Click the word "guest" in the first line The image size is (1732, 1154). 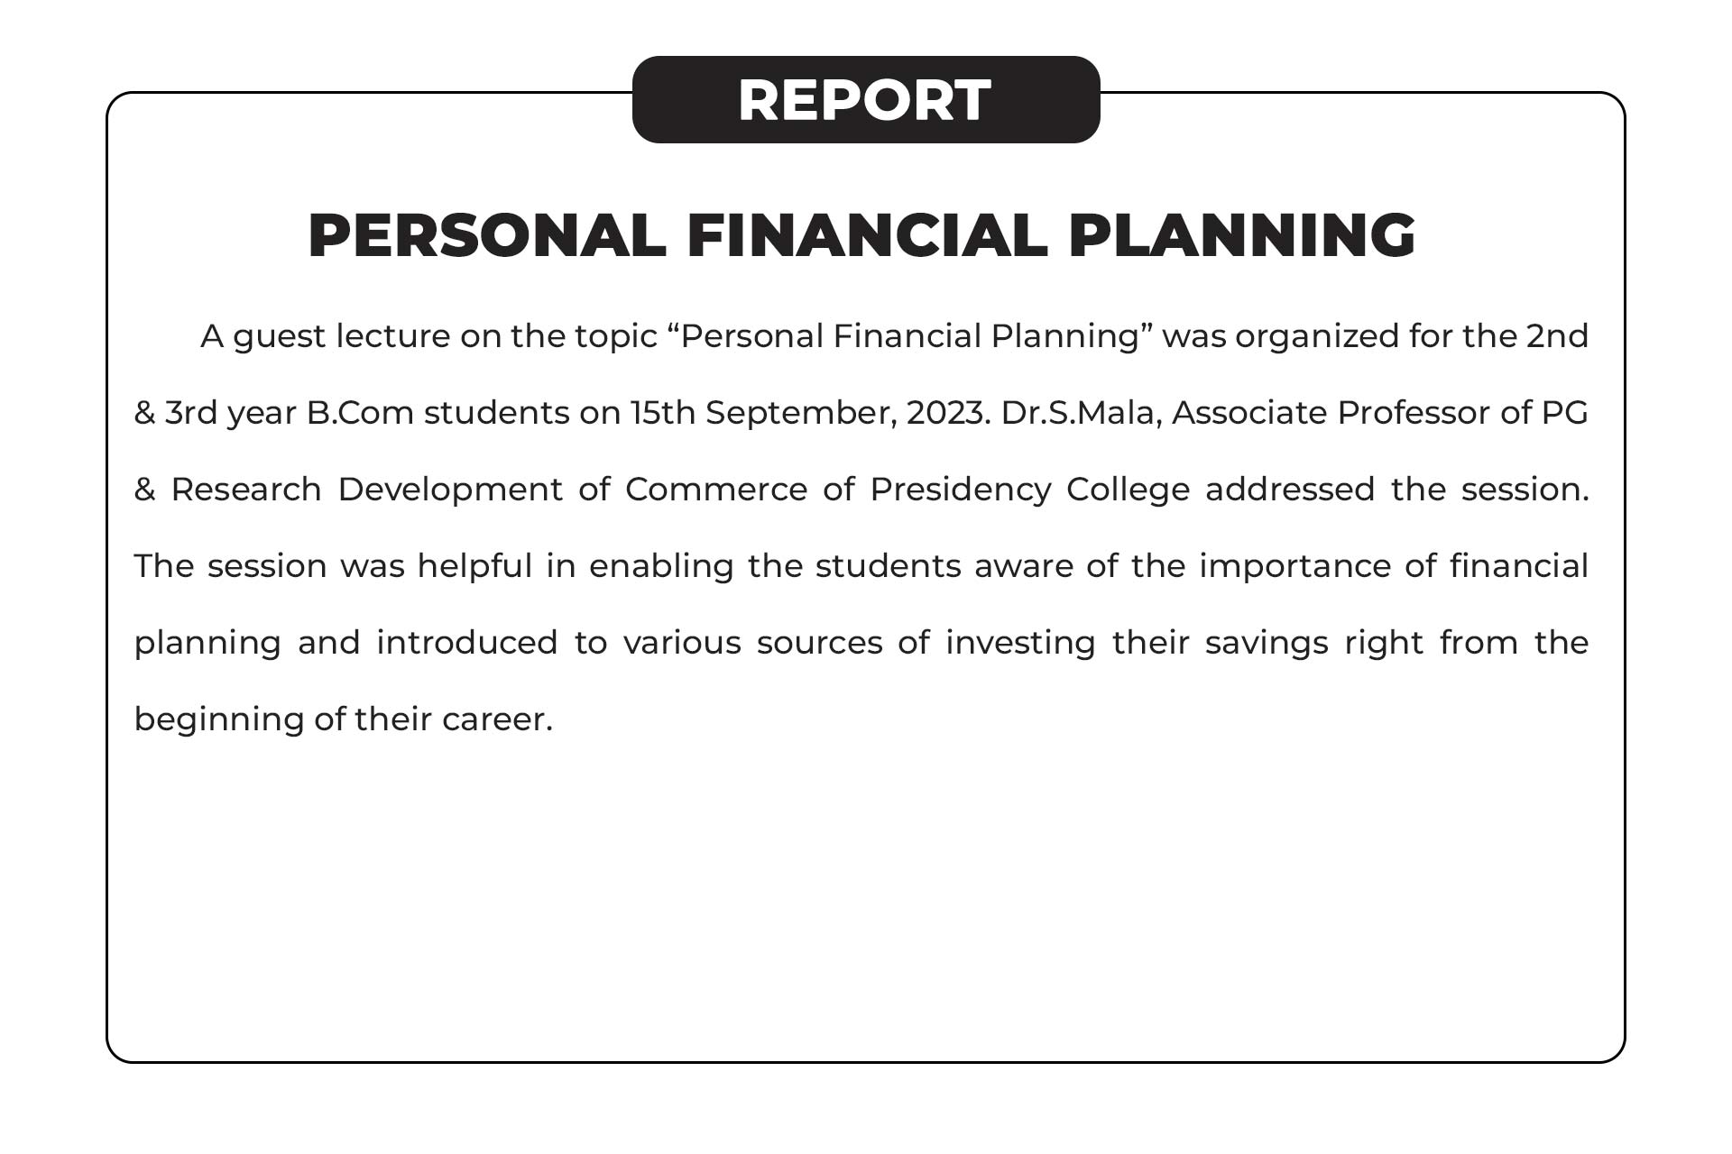[x=280, y=337]
